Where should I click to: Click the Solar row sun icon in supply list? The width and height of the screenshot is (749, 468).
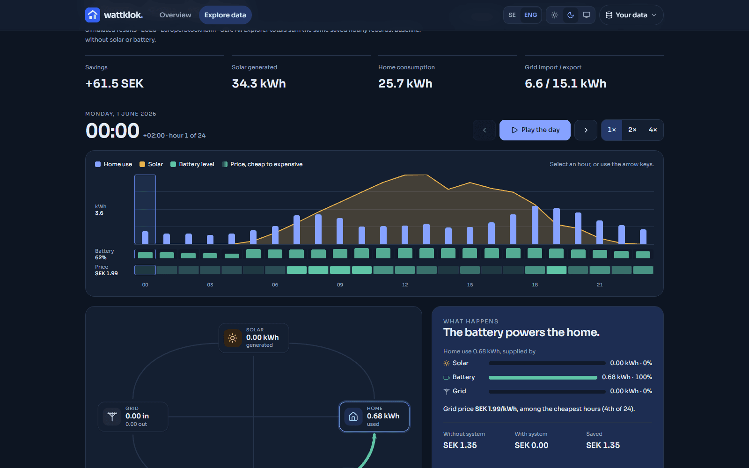point(447,363)
